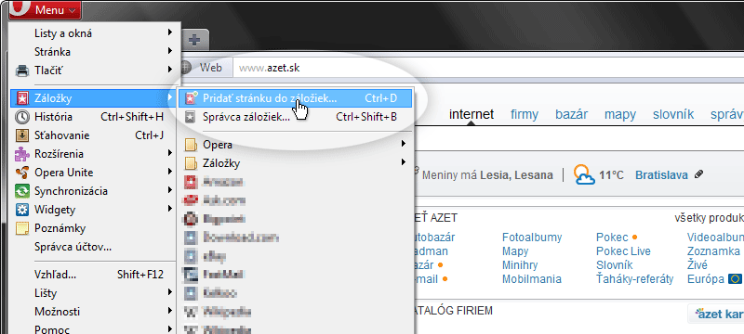This screenshot has height=334, width=744.
Task: Click the printer icon beside Tlačiť
Action: (x=21, y=71)
